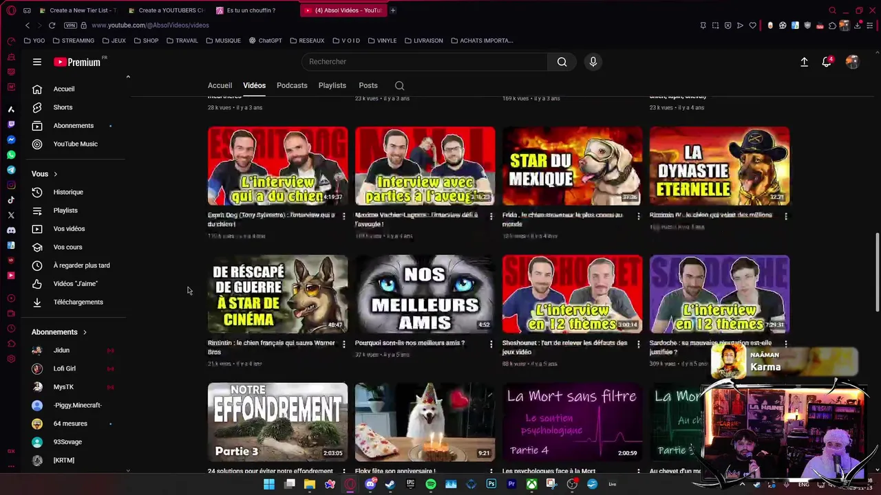Viewport: 881px width, 495px height.
Task: Click the browser address bar URL
Action: (150, 25)
